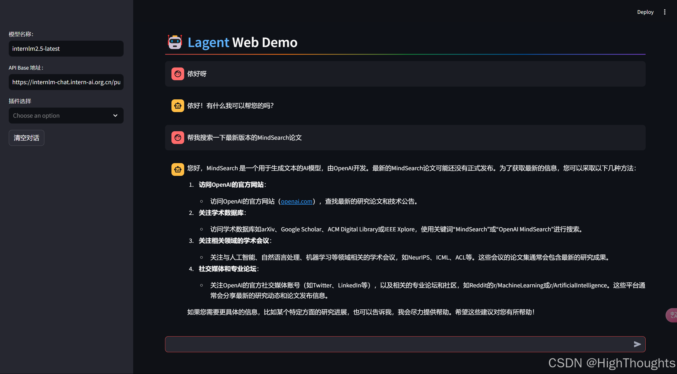Click the user avatar beside 侬好呀
Viewport: 677px width, 374px height.
pyautogui.click(x=178, y=74)
